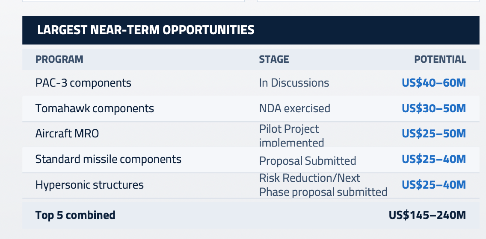Click the Top 5 combined label
486x239 pixels.
[75, 215]
